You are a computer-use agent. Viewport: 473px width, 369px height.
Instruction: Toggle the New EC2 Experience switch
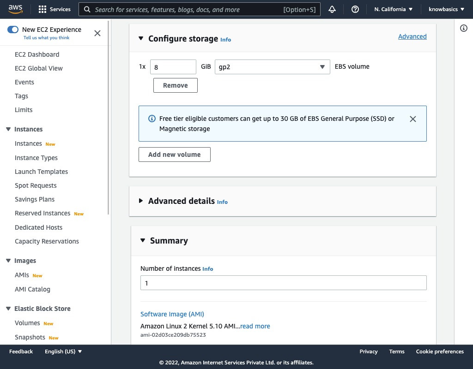click(13, 30)
